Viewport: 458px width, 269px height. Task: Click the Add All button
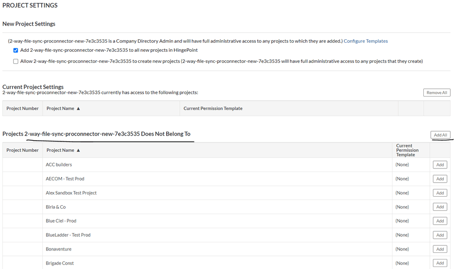(x=440, y=135)
